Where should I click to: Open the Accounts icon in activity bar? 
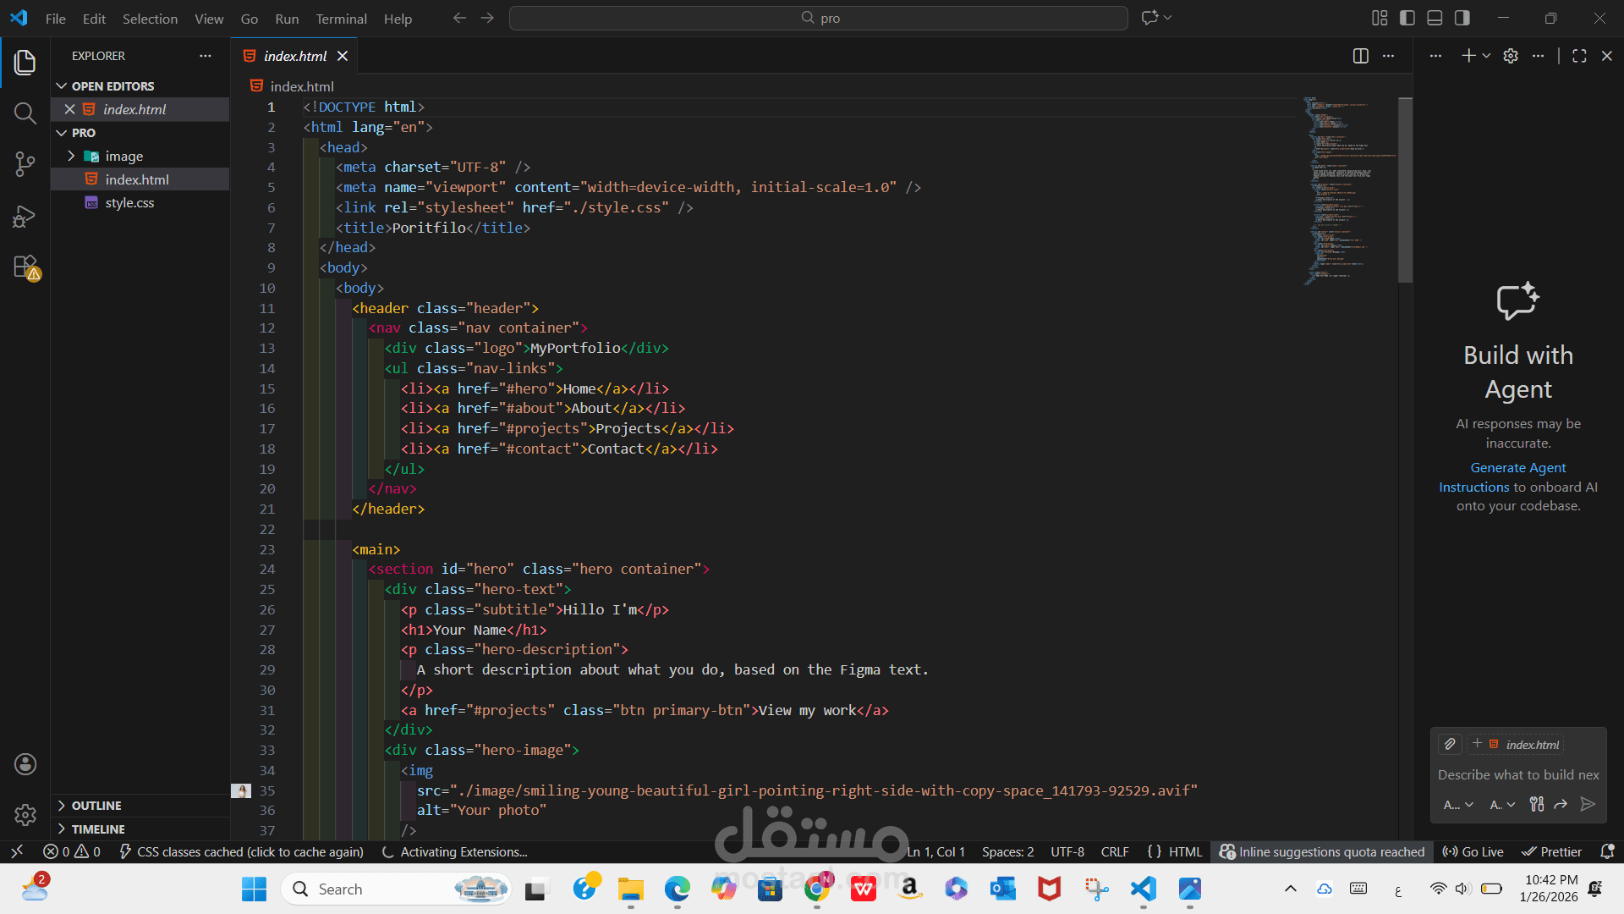coord(25,764)
